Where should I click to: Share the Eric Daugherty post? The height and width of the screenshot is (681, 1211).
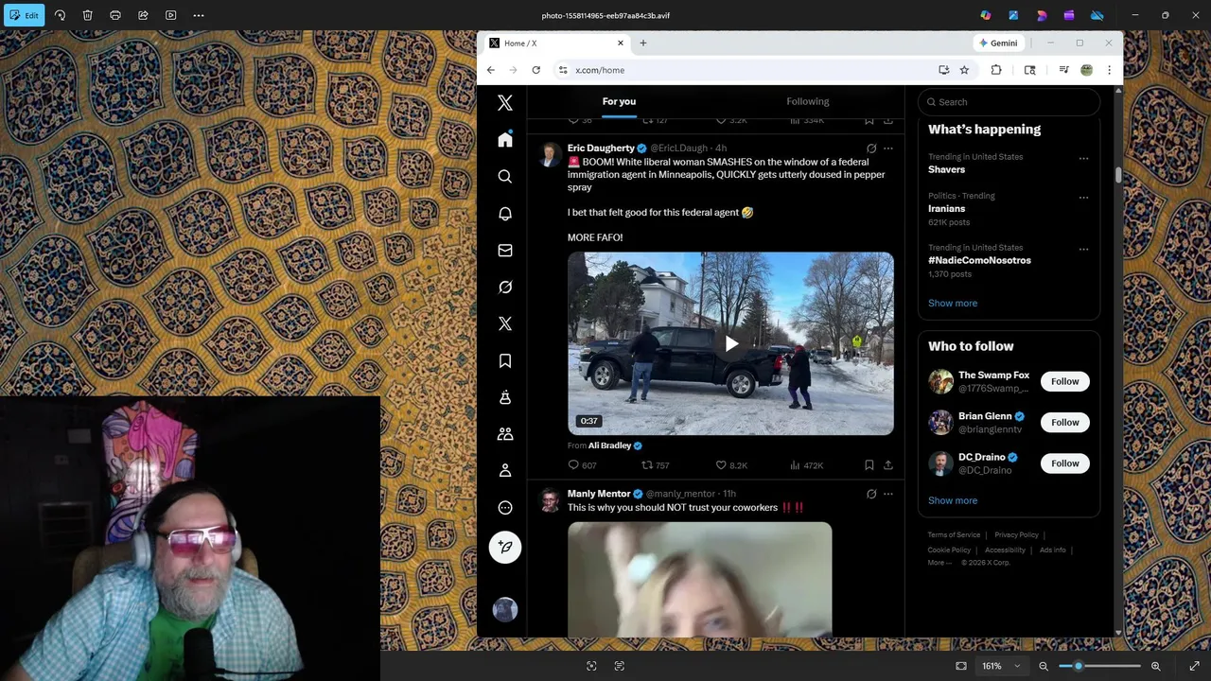[x=888, y=465]
